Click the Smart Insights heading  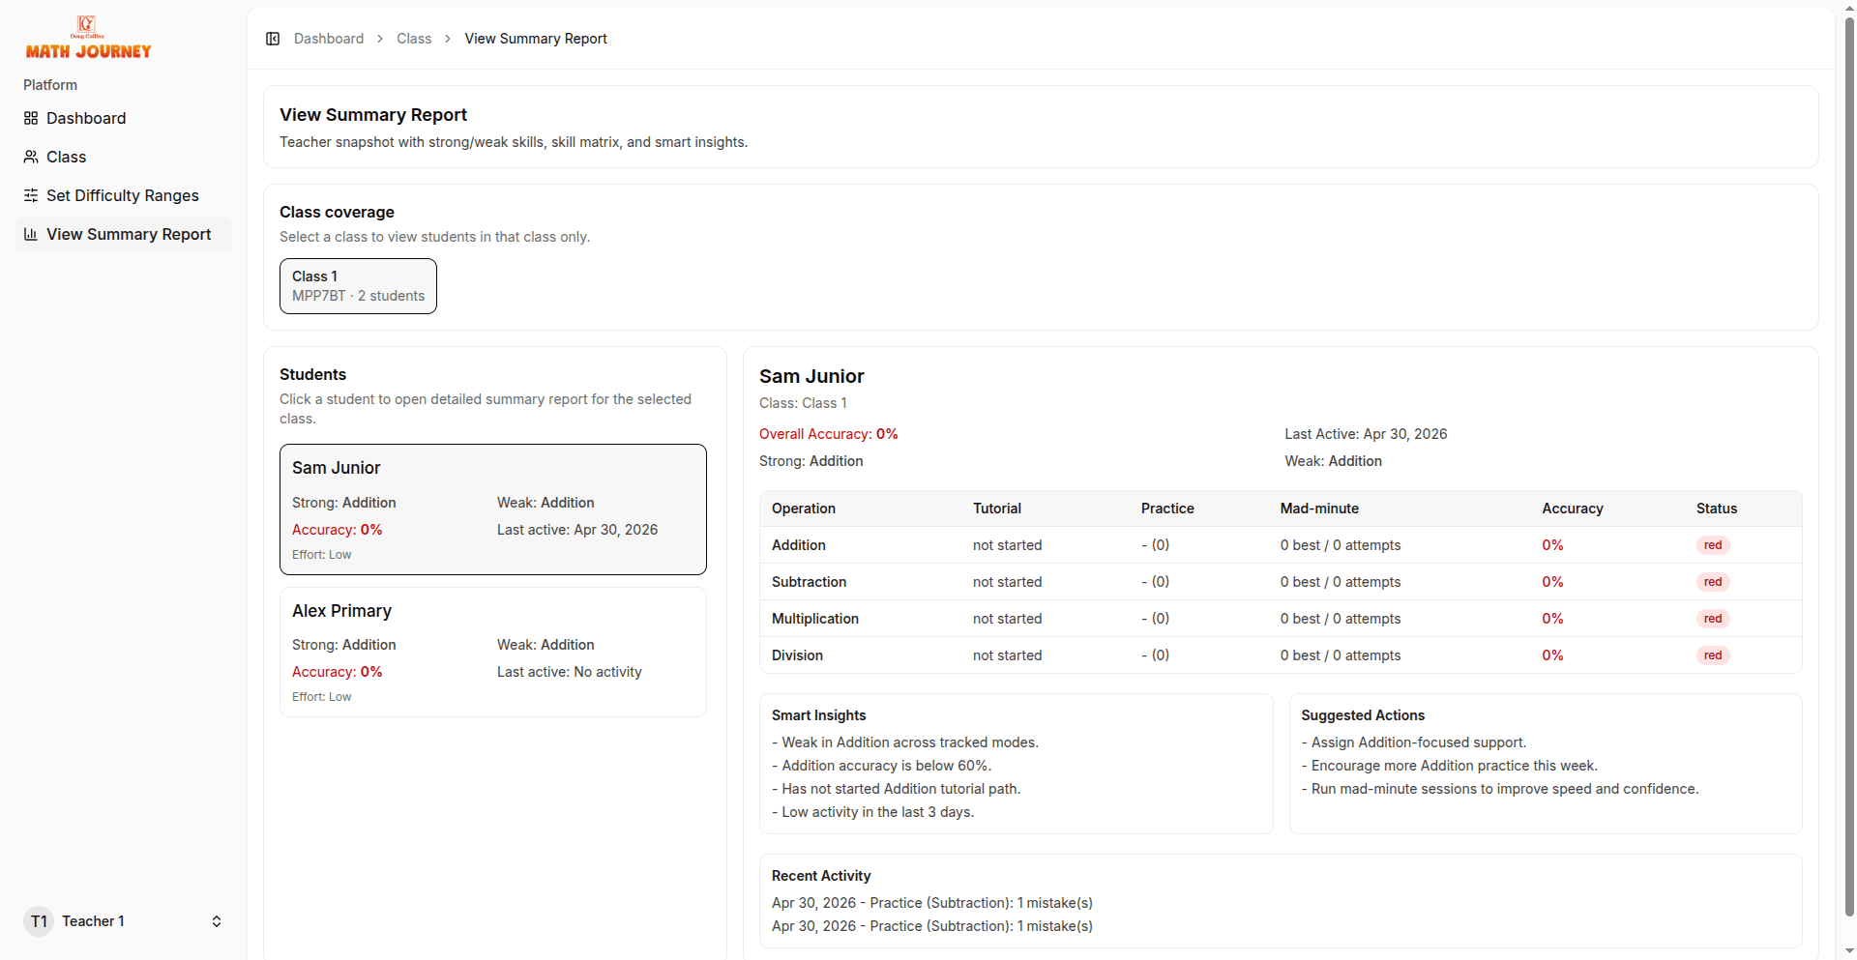[x=819, y=715]
